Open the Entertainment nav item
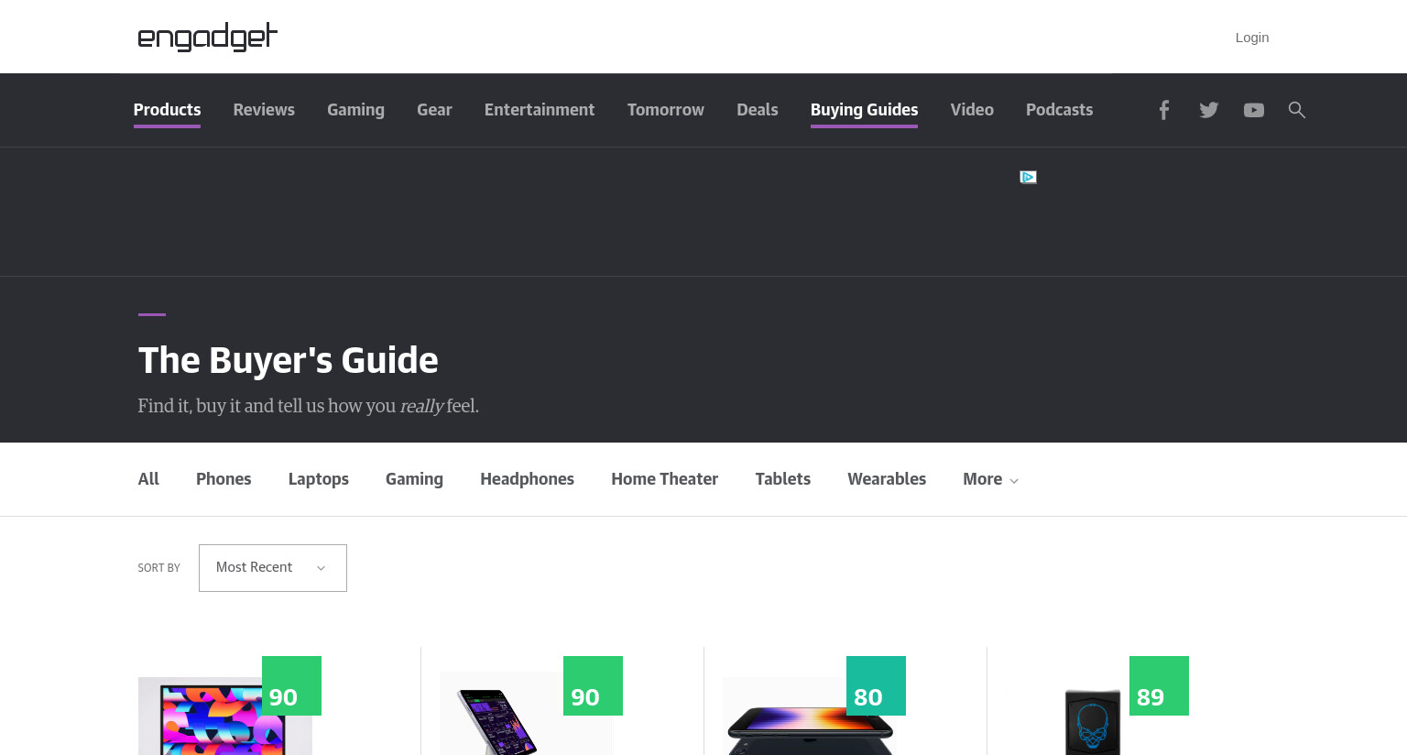The width and height of the screenshot is (1407, 755). click(540, 110)
